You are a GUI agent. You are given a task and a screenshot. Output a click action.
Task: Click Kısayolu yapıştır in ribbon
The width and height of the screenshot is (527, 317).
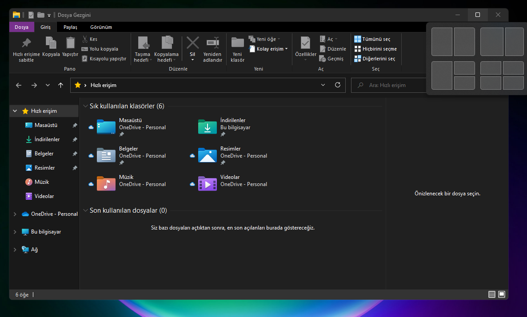[x=104, y=59]
